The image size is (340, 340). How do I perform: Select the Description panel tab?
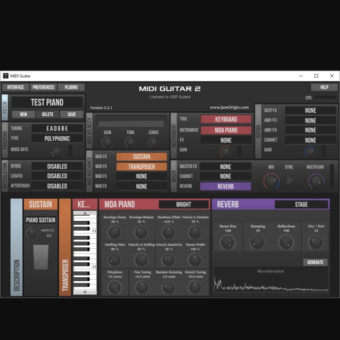coord(17,247)
